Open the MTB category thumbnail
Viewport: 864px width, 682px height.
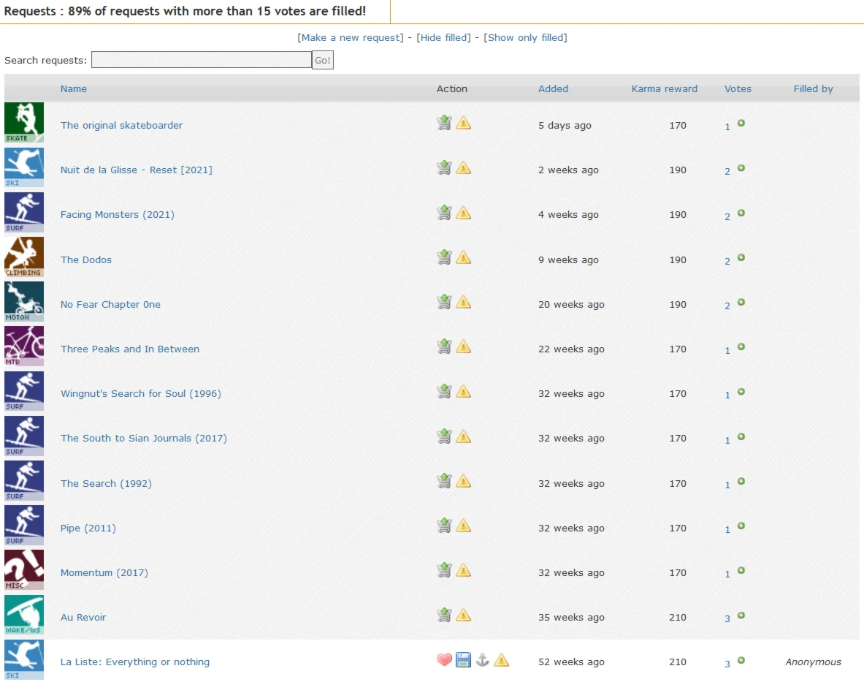[24, 346]
